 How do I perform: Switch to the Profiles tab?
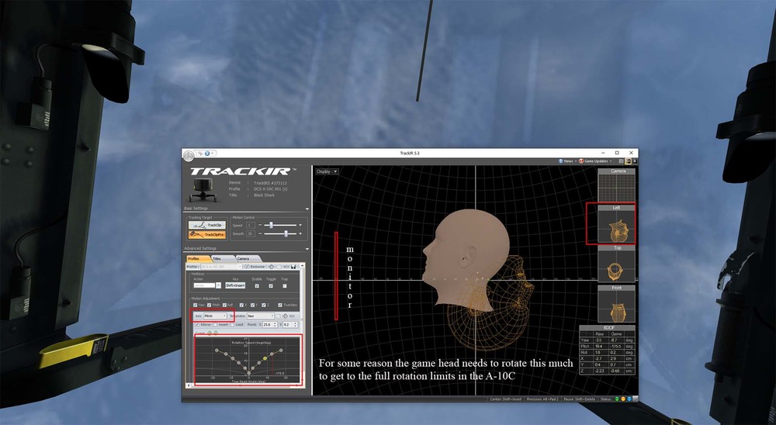click(198, 259)
